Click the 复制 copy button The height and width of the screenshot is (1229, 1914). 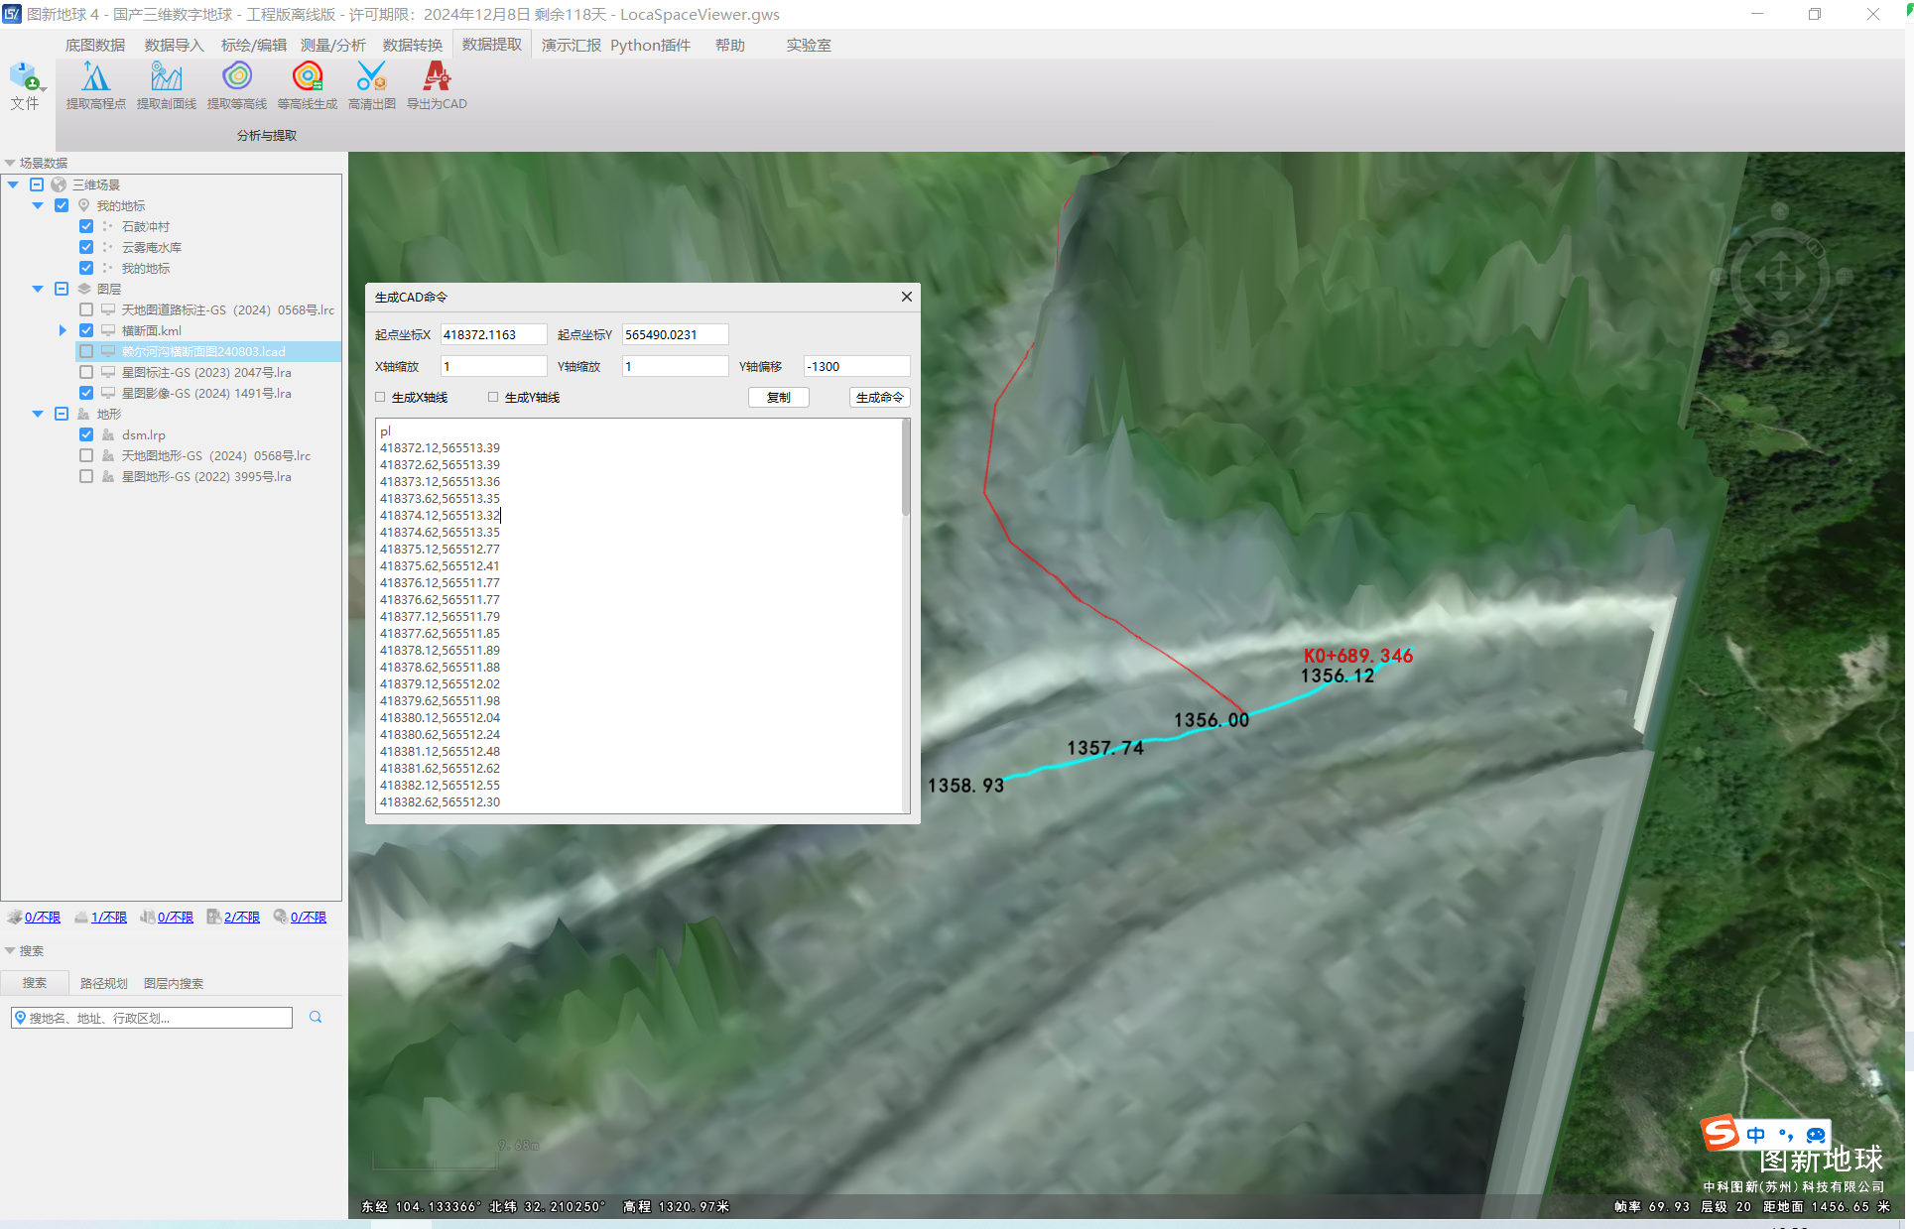click(x=778, y=397)
